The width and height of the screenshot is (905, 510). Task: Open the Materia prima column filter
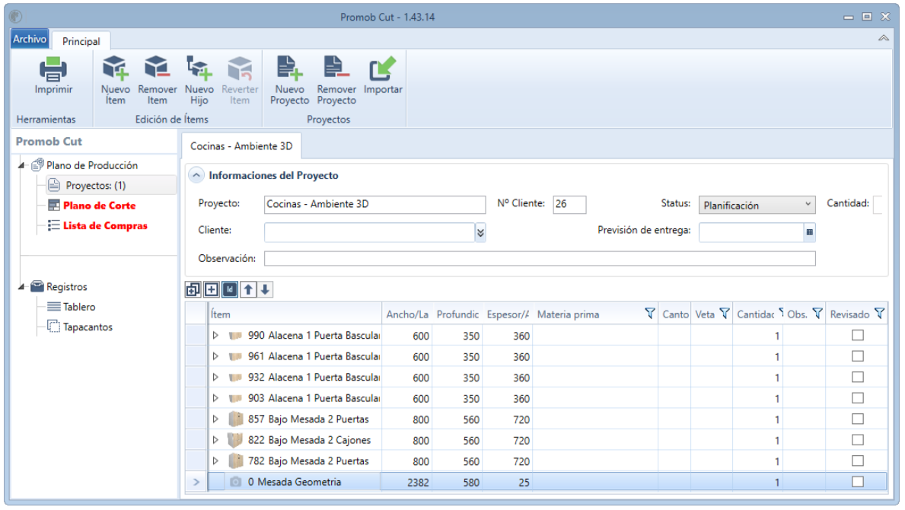click(650, 314)
